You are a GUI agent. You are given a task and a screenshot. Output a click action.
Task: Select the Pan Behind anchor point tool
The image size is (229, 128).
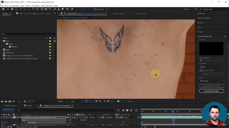[37, 9]
